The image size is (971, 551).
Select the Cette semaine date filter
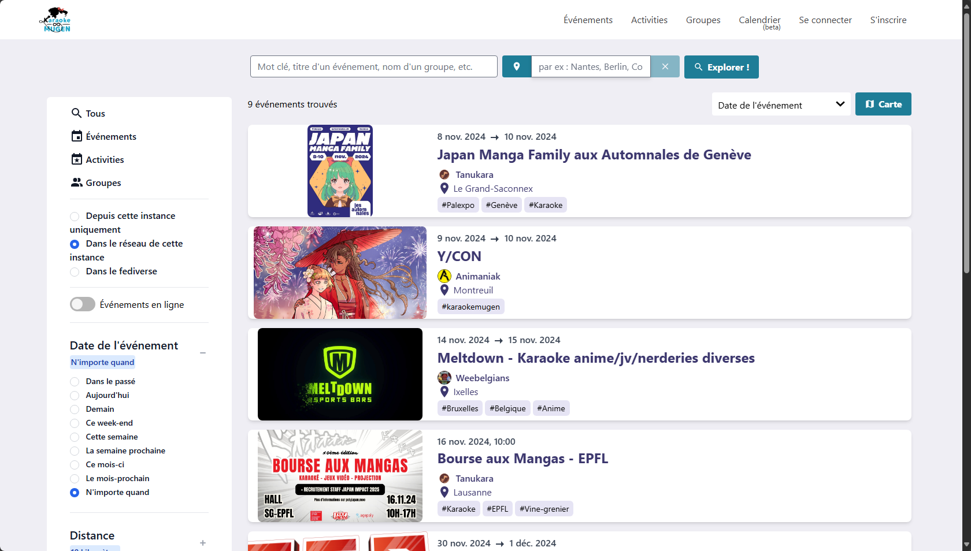(x=75, y=437)
